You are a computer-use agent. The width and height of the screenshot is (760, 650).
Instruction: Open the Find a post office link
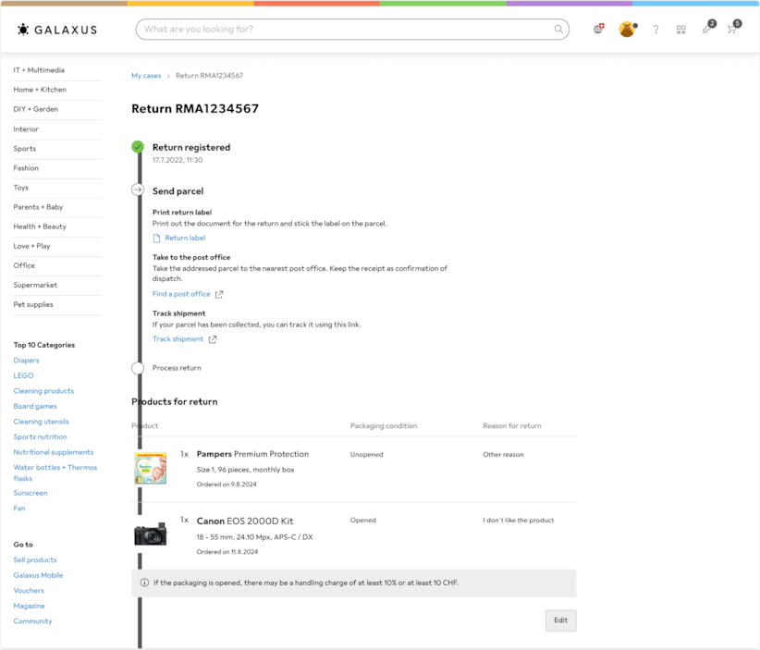point(181,294)
